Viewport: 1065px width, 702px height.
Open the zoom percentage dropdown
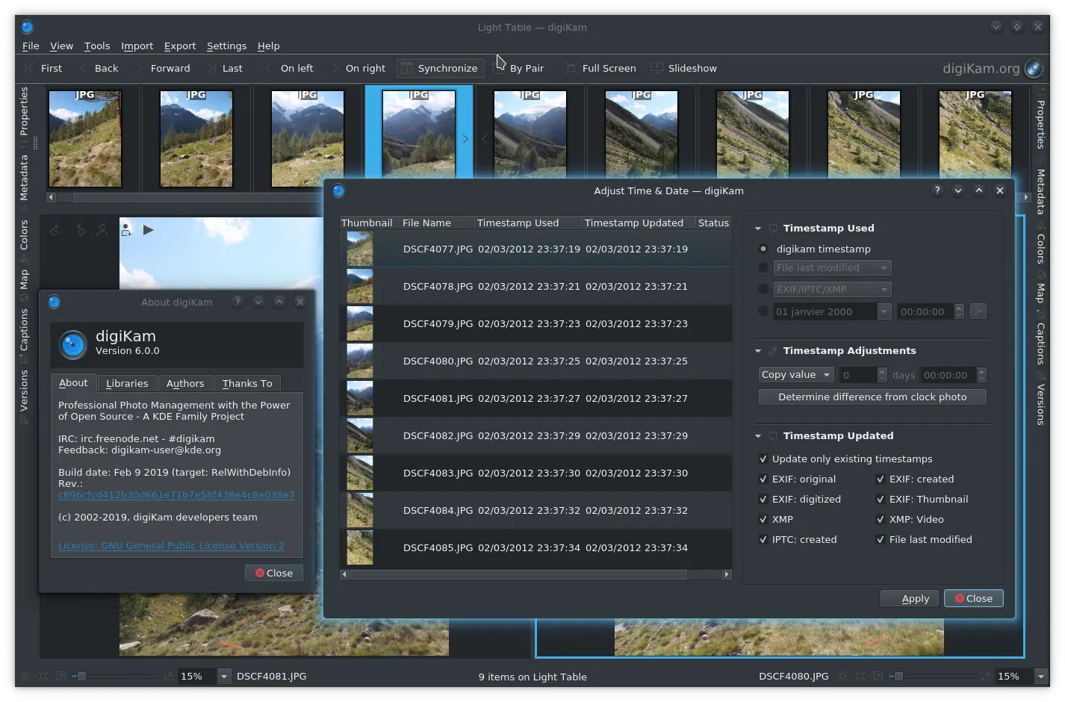click(x=224, y=676)
